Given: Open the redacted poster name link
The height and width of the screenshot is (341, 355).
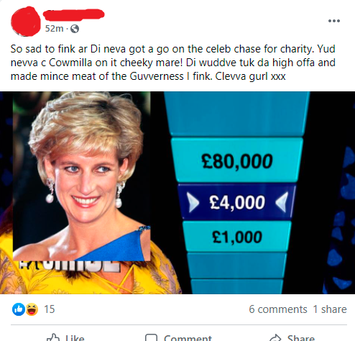Looking at the screenshot, I should click(x=73, y=14).
